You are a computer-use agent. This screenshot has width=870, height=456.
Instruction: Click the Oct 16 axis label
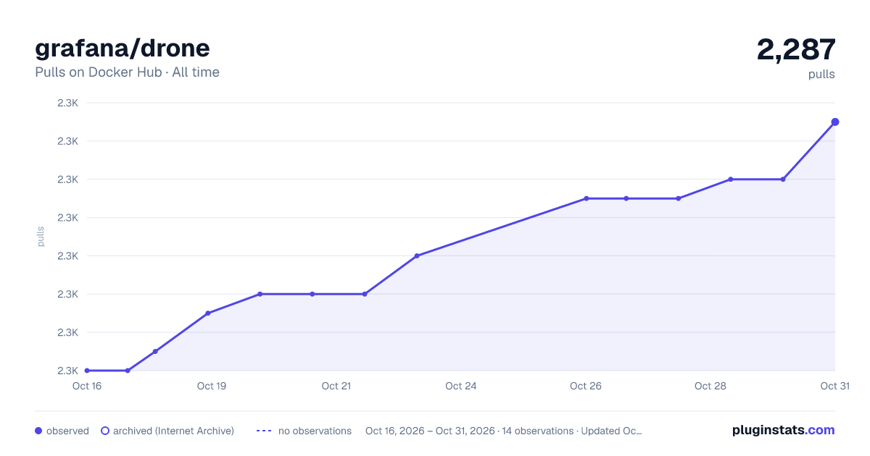(x=87, y=386)
